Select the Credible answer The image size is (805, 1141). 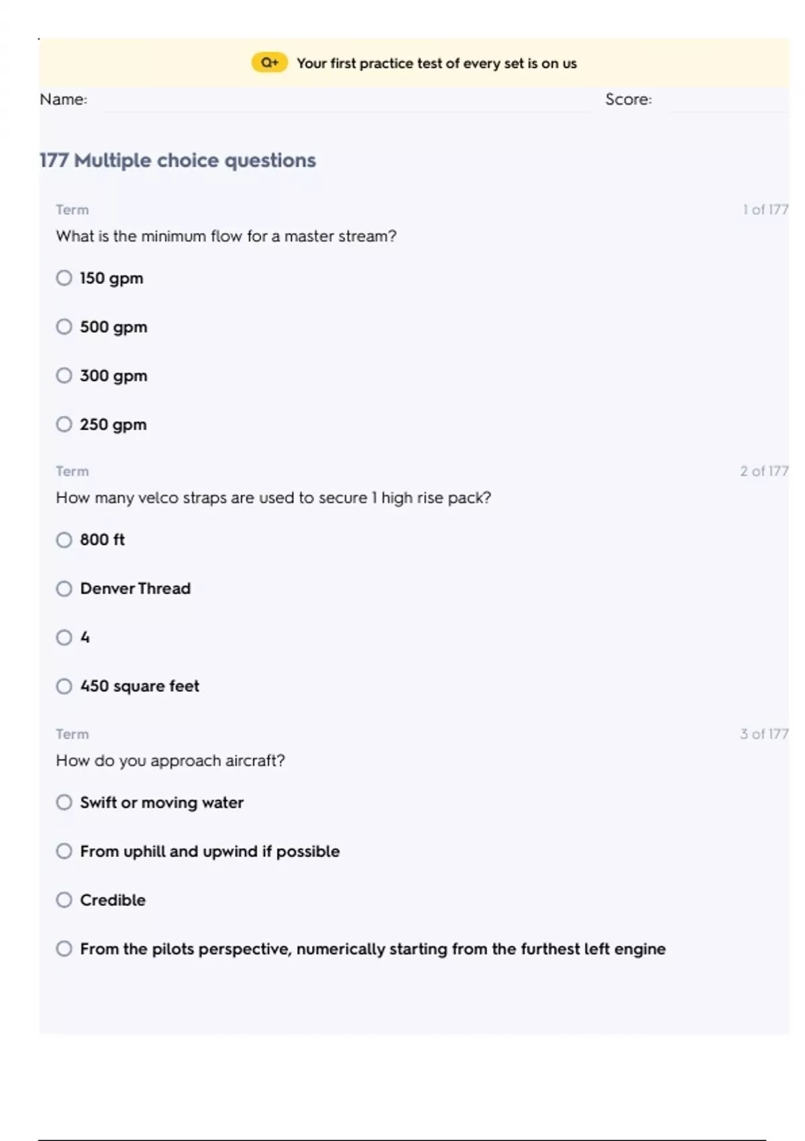pyautogui.click(x=64, y=900)
